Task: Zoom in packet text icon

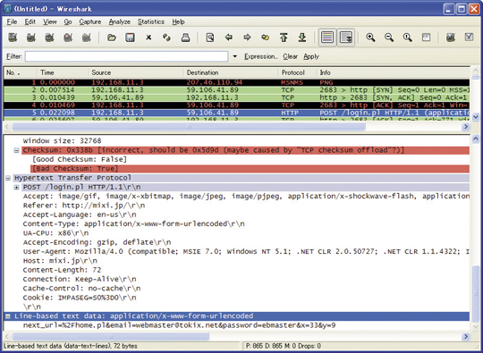Action: click(x=370, y=38)
